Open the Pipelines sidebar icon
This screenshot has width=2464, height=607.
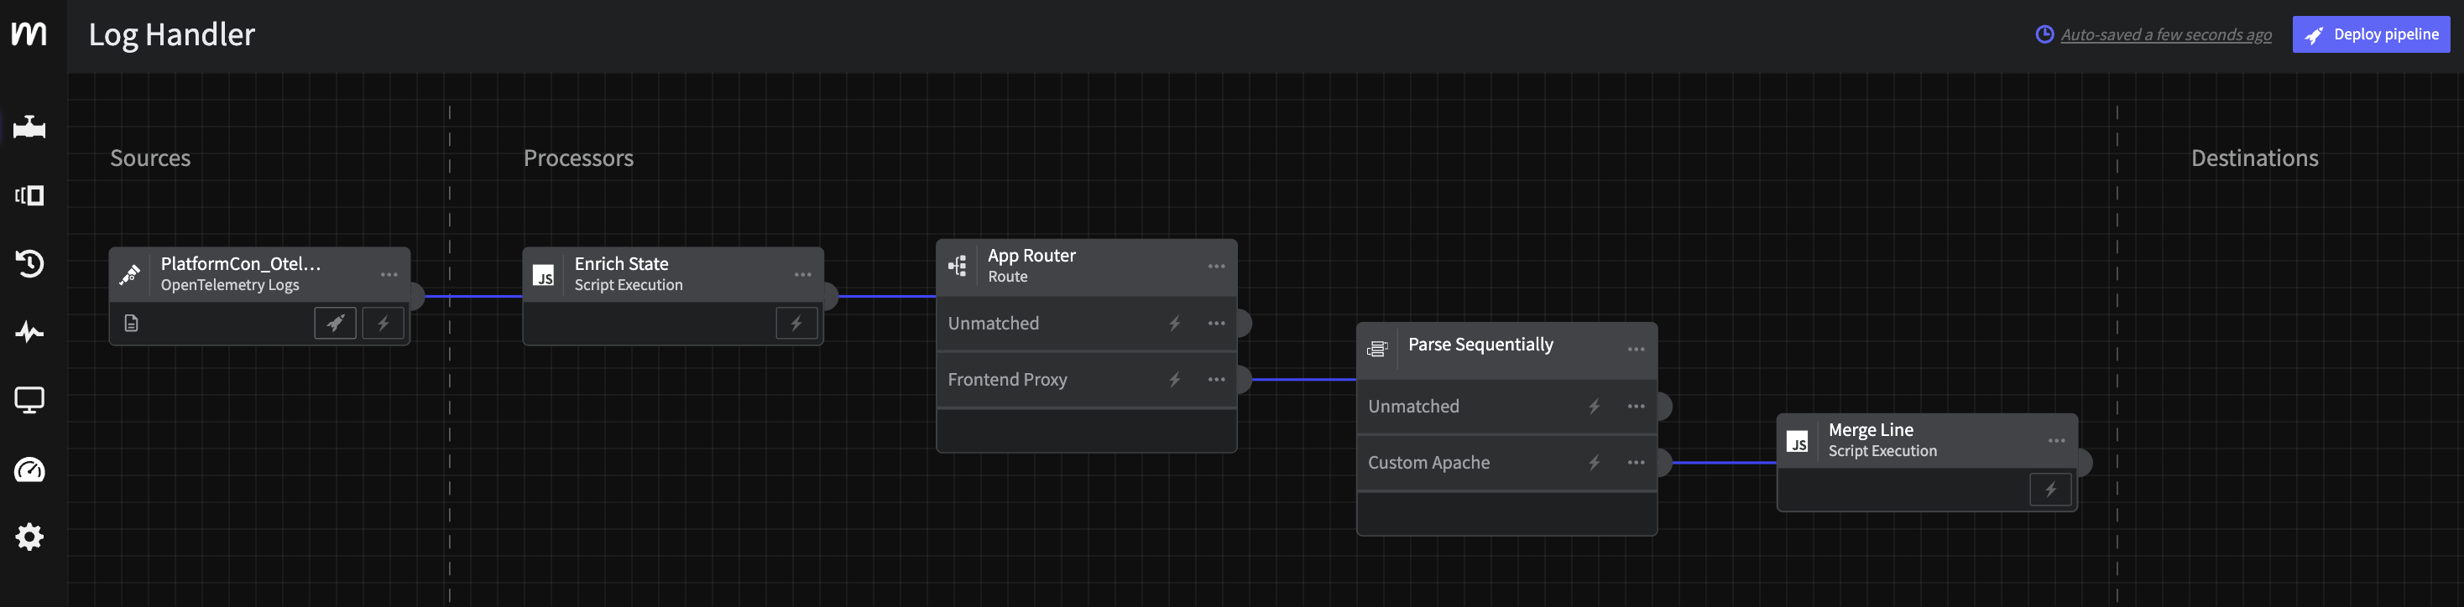coord(29,127)
